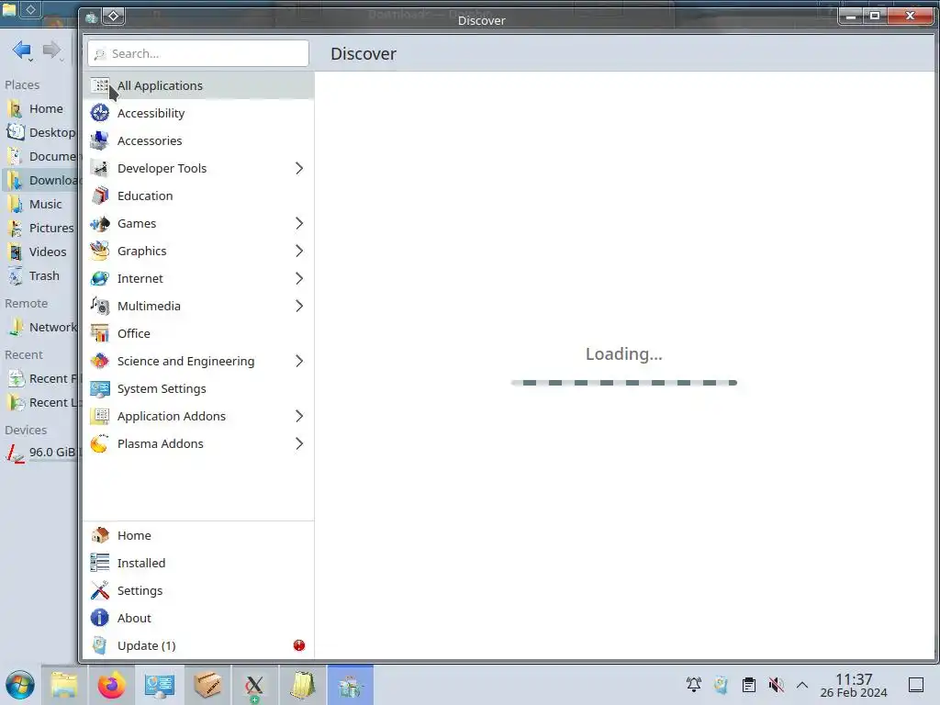This screenshot has width=940, height=705.
Task: Open Discover Settings page
Action: click(x=198, y=590)
